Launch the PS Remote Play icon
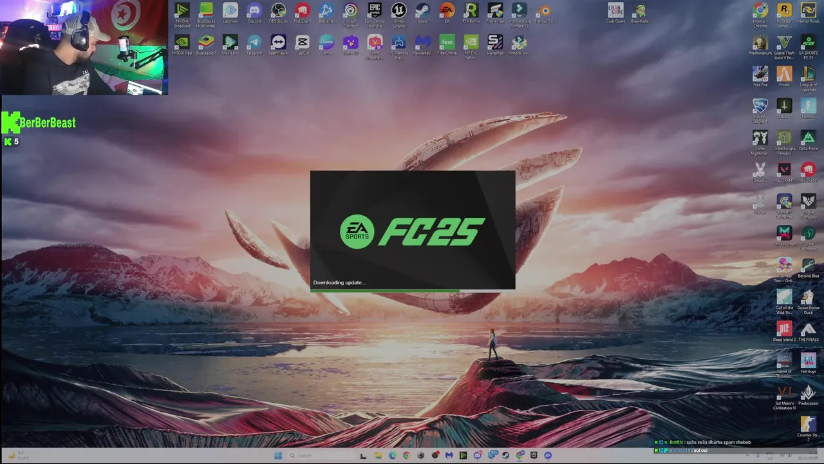 pos(399,47)
